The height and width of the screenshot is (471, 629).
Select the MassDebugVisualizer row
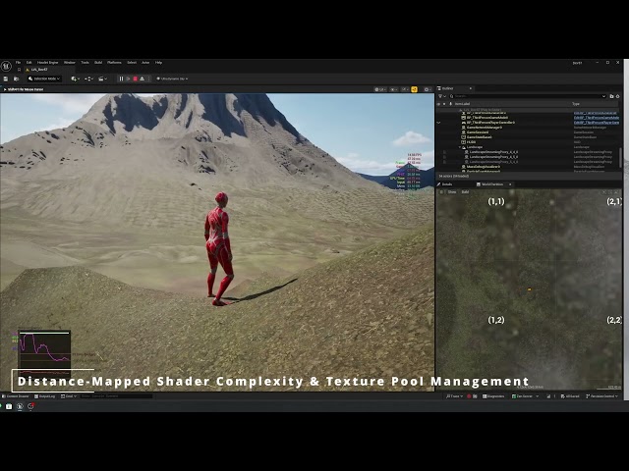tap(528, 167)
